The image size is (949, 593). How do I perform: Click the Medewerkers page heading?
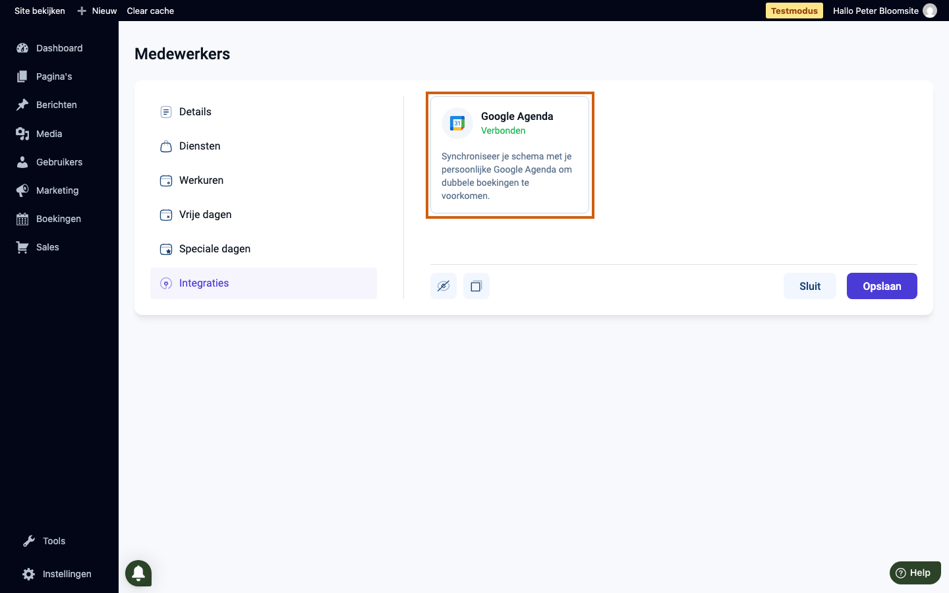point(183,54)
